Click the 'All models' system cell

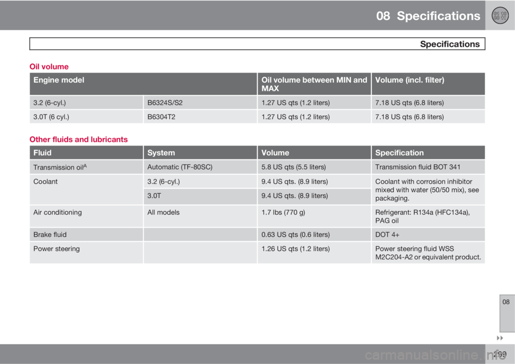200,216
